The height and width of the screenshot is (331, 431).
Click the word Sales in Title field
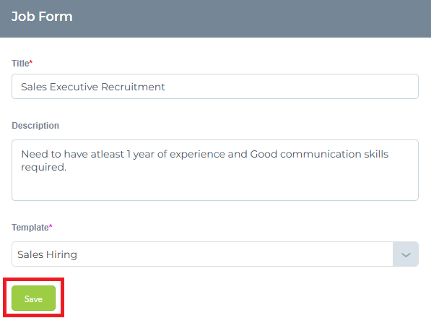pyautogui.click(x=34, y=87)
